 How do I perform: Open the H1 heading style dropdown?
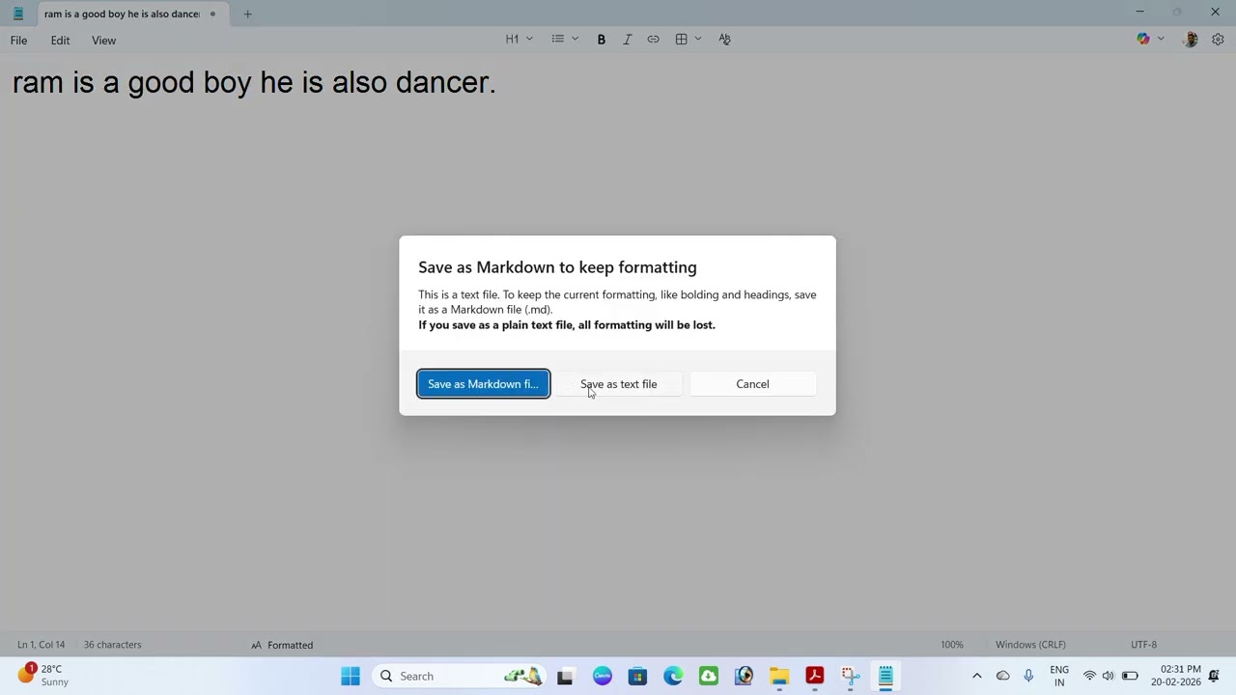(520, 40)
